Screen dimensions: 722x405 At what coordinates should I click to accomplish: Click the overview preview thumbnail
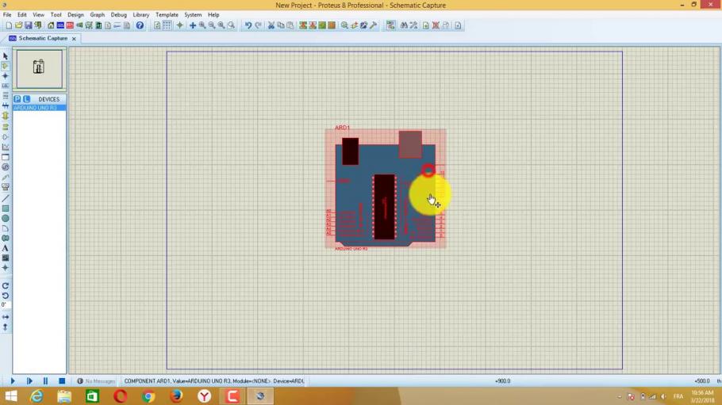[40, 69]
